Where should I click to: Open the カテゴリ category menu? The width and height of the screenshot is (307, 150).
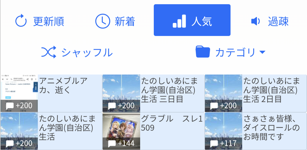pyautogui.click(x=231, y=52)
